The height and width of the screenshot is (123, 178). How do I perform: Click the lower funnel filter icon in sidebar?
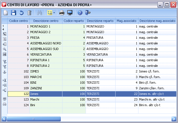[x=5, y=67]
